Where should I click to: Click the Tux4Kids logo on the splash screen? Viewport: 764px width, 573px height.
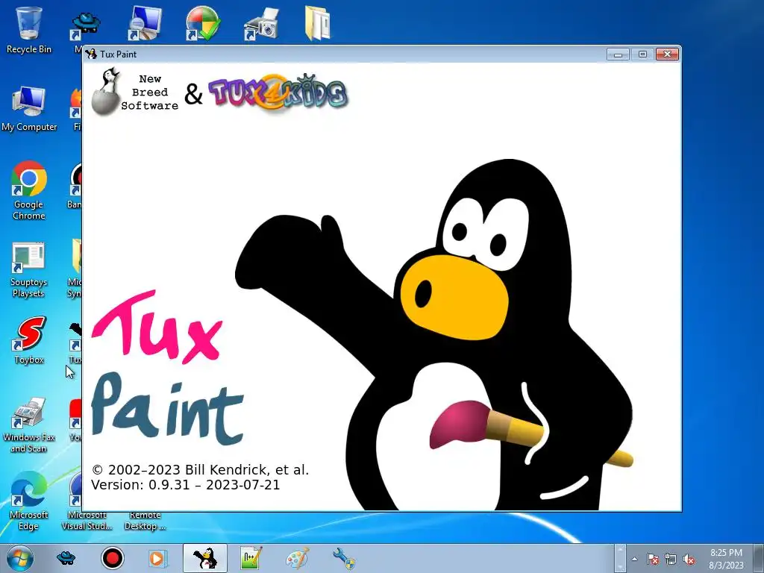click(278, 92)
